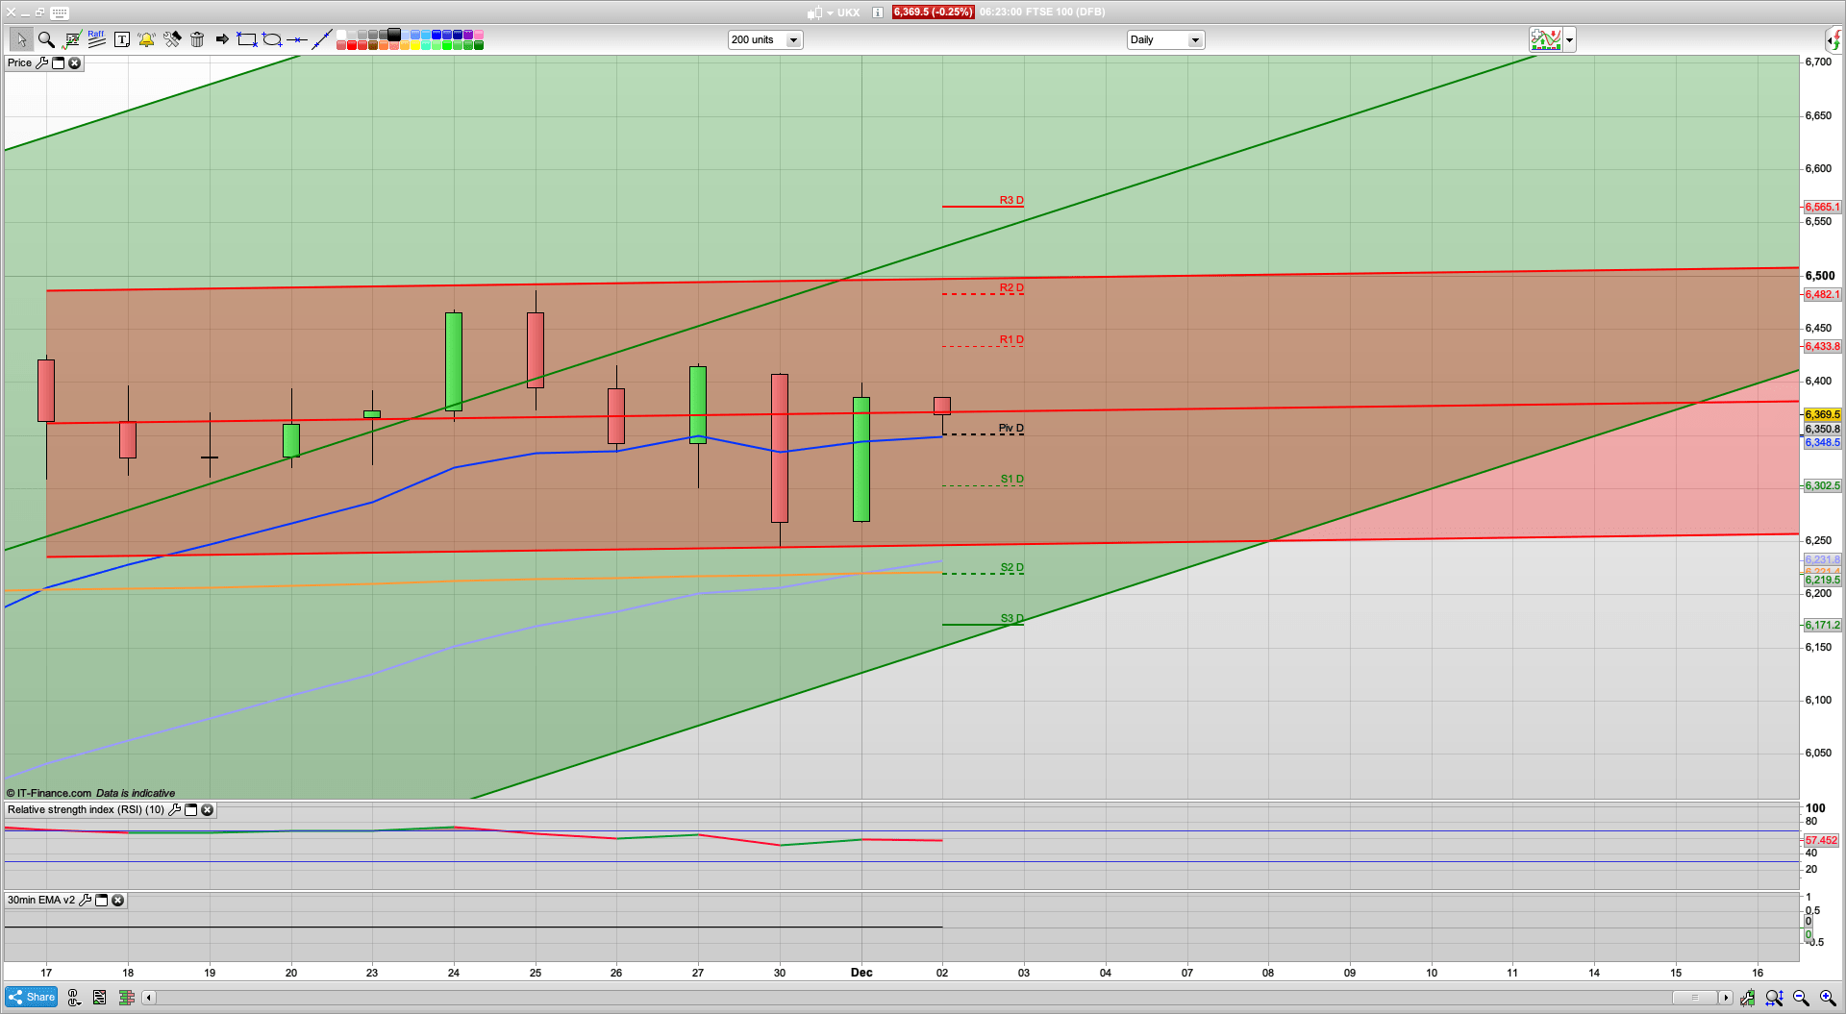Remove the RSI indicator panel
The width and height of the screenshot is (1846, 1014).
point(207,810)
